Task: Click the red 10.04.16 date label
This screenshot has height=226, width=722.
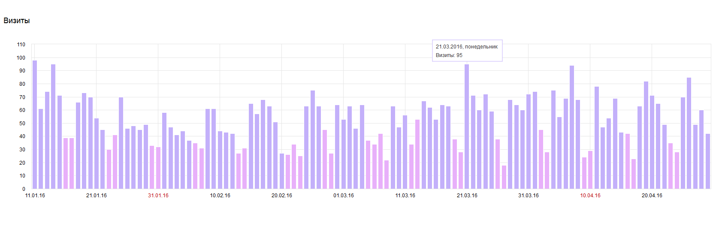Action: pos(590,196)
